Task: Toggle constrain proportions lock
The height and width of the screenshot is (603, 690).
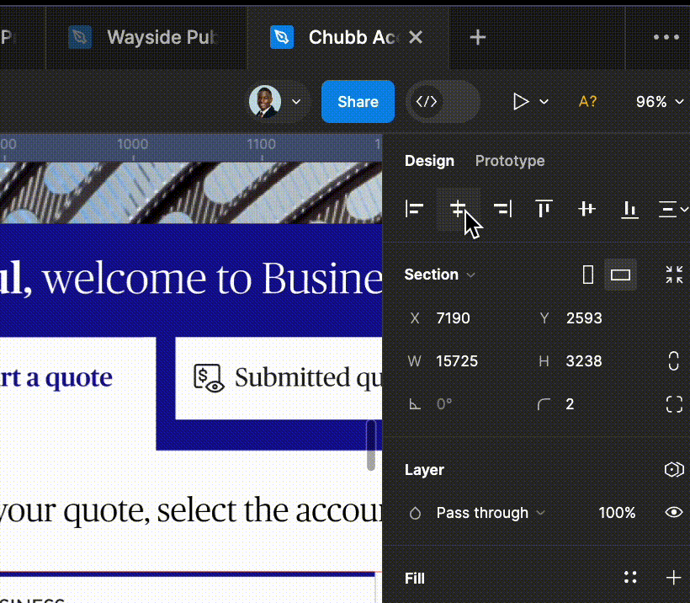Action: (673, 361)
